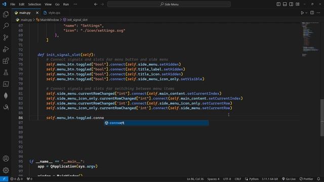This screenshot has width=324, height=182.
Task: Open the Selection menu
Action: pyautogui.click(x=34, y=4)
